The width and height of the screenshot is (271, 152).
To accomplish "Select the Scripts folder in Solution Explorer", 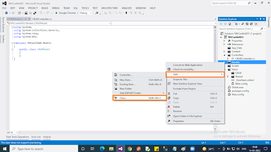I will (x=235, y=66).
